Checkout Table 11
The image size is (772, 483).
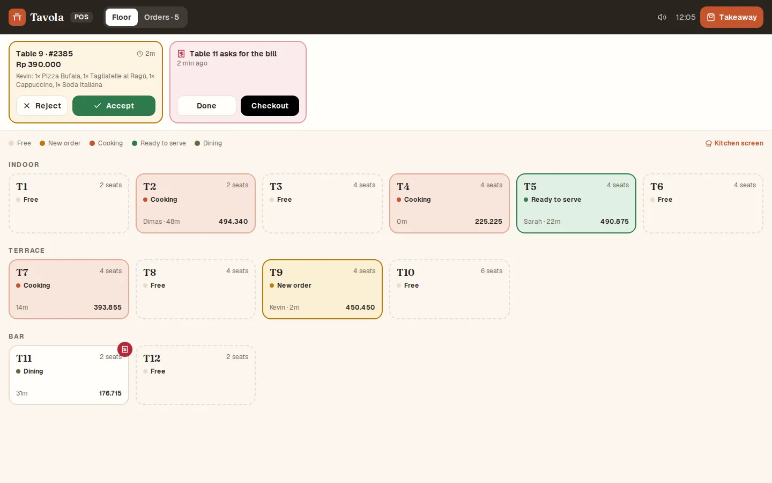[270, 106]
